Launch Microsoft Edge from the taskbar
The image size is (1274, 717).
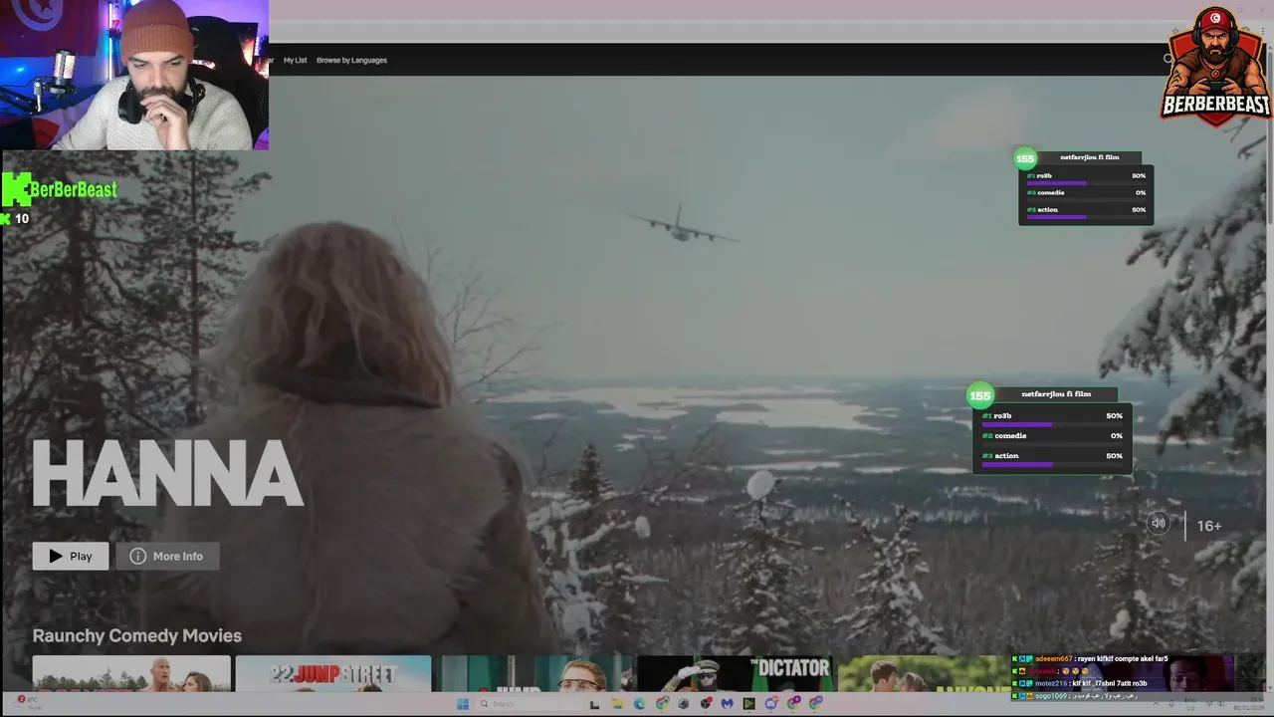point(639,704)
